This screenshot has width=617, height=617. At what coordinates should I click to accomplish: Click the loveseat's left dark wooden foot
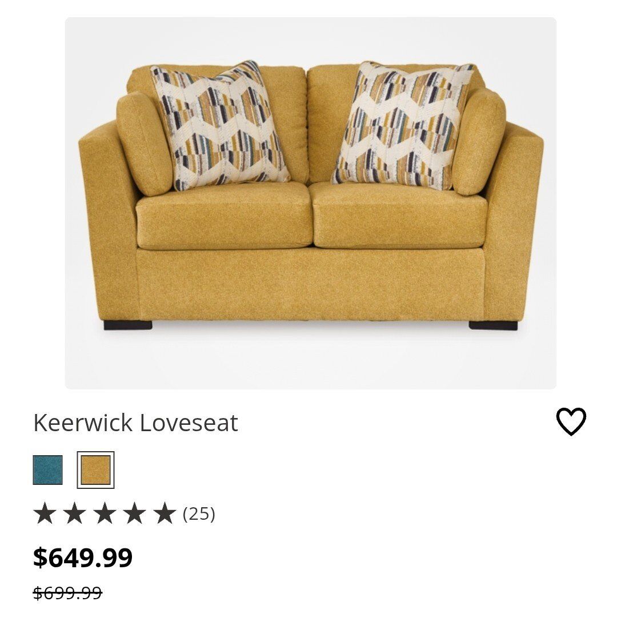pyautogui.click(x=128, y=325)
